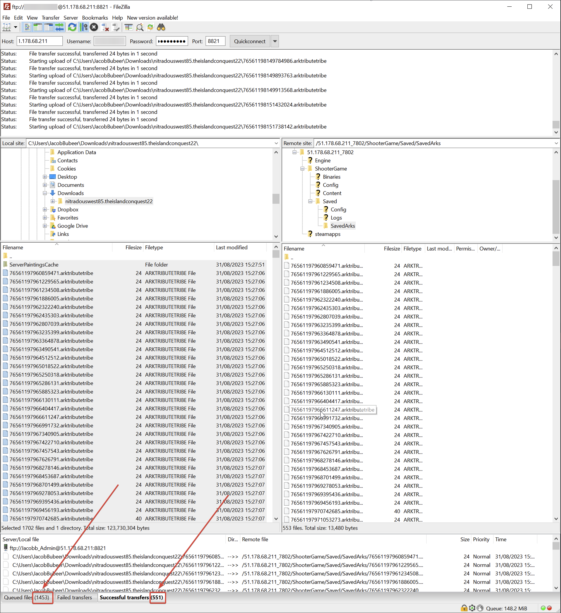This screenshot has height=613, width=561.
Task: Open the Site Manager icon
Action: tap(6, 27)
